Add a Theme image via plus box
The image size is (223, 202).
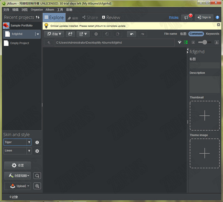(205, 153)
